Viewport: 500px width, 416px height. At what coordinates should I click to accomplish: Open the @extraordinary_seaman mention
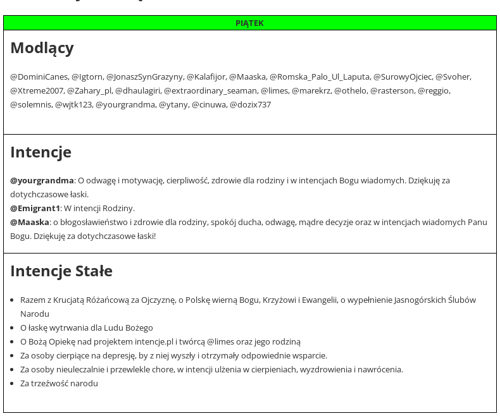click(x=210, y=90)
